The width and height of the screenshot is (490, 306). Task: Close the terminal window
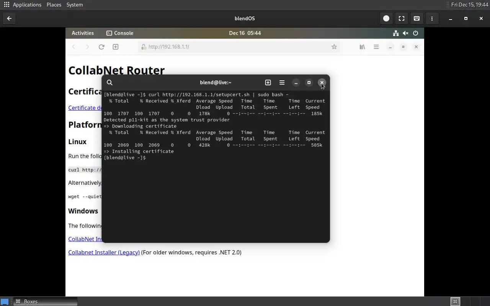tap(322, 83)
